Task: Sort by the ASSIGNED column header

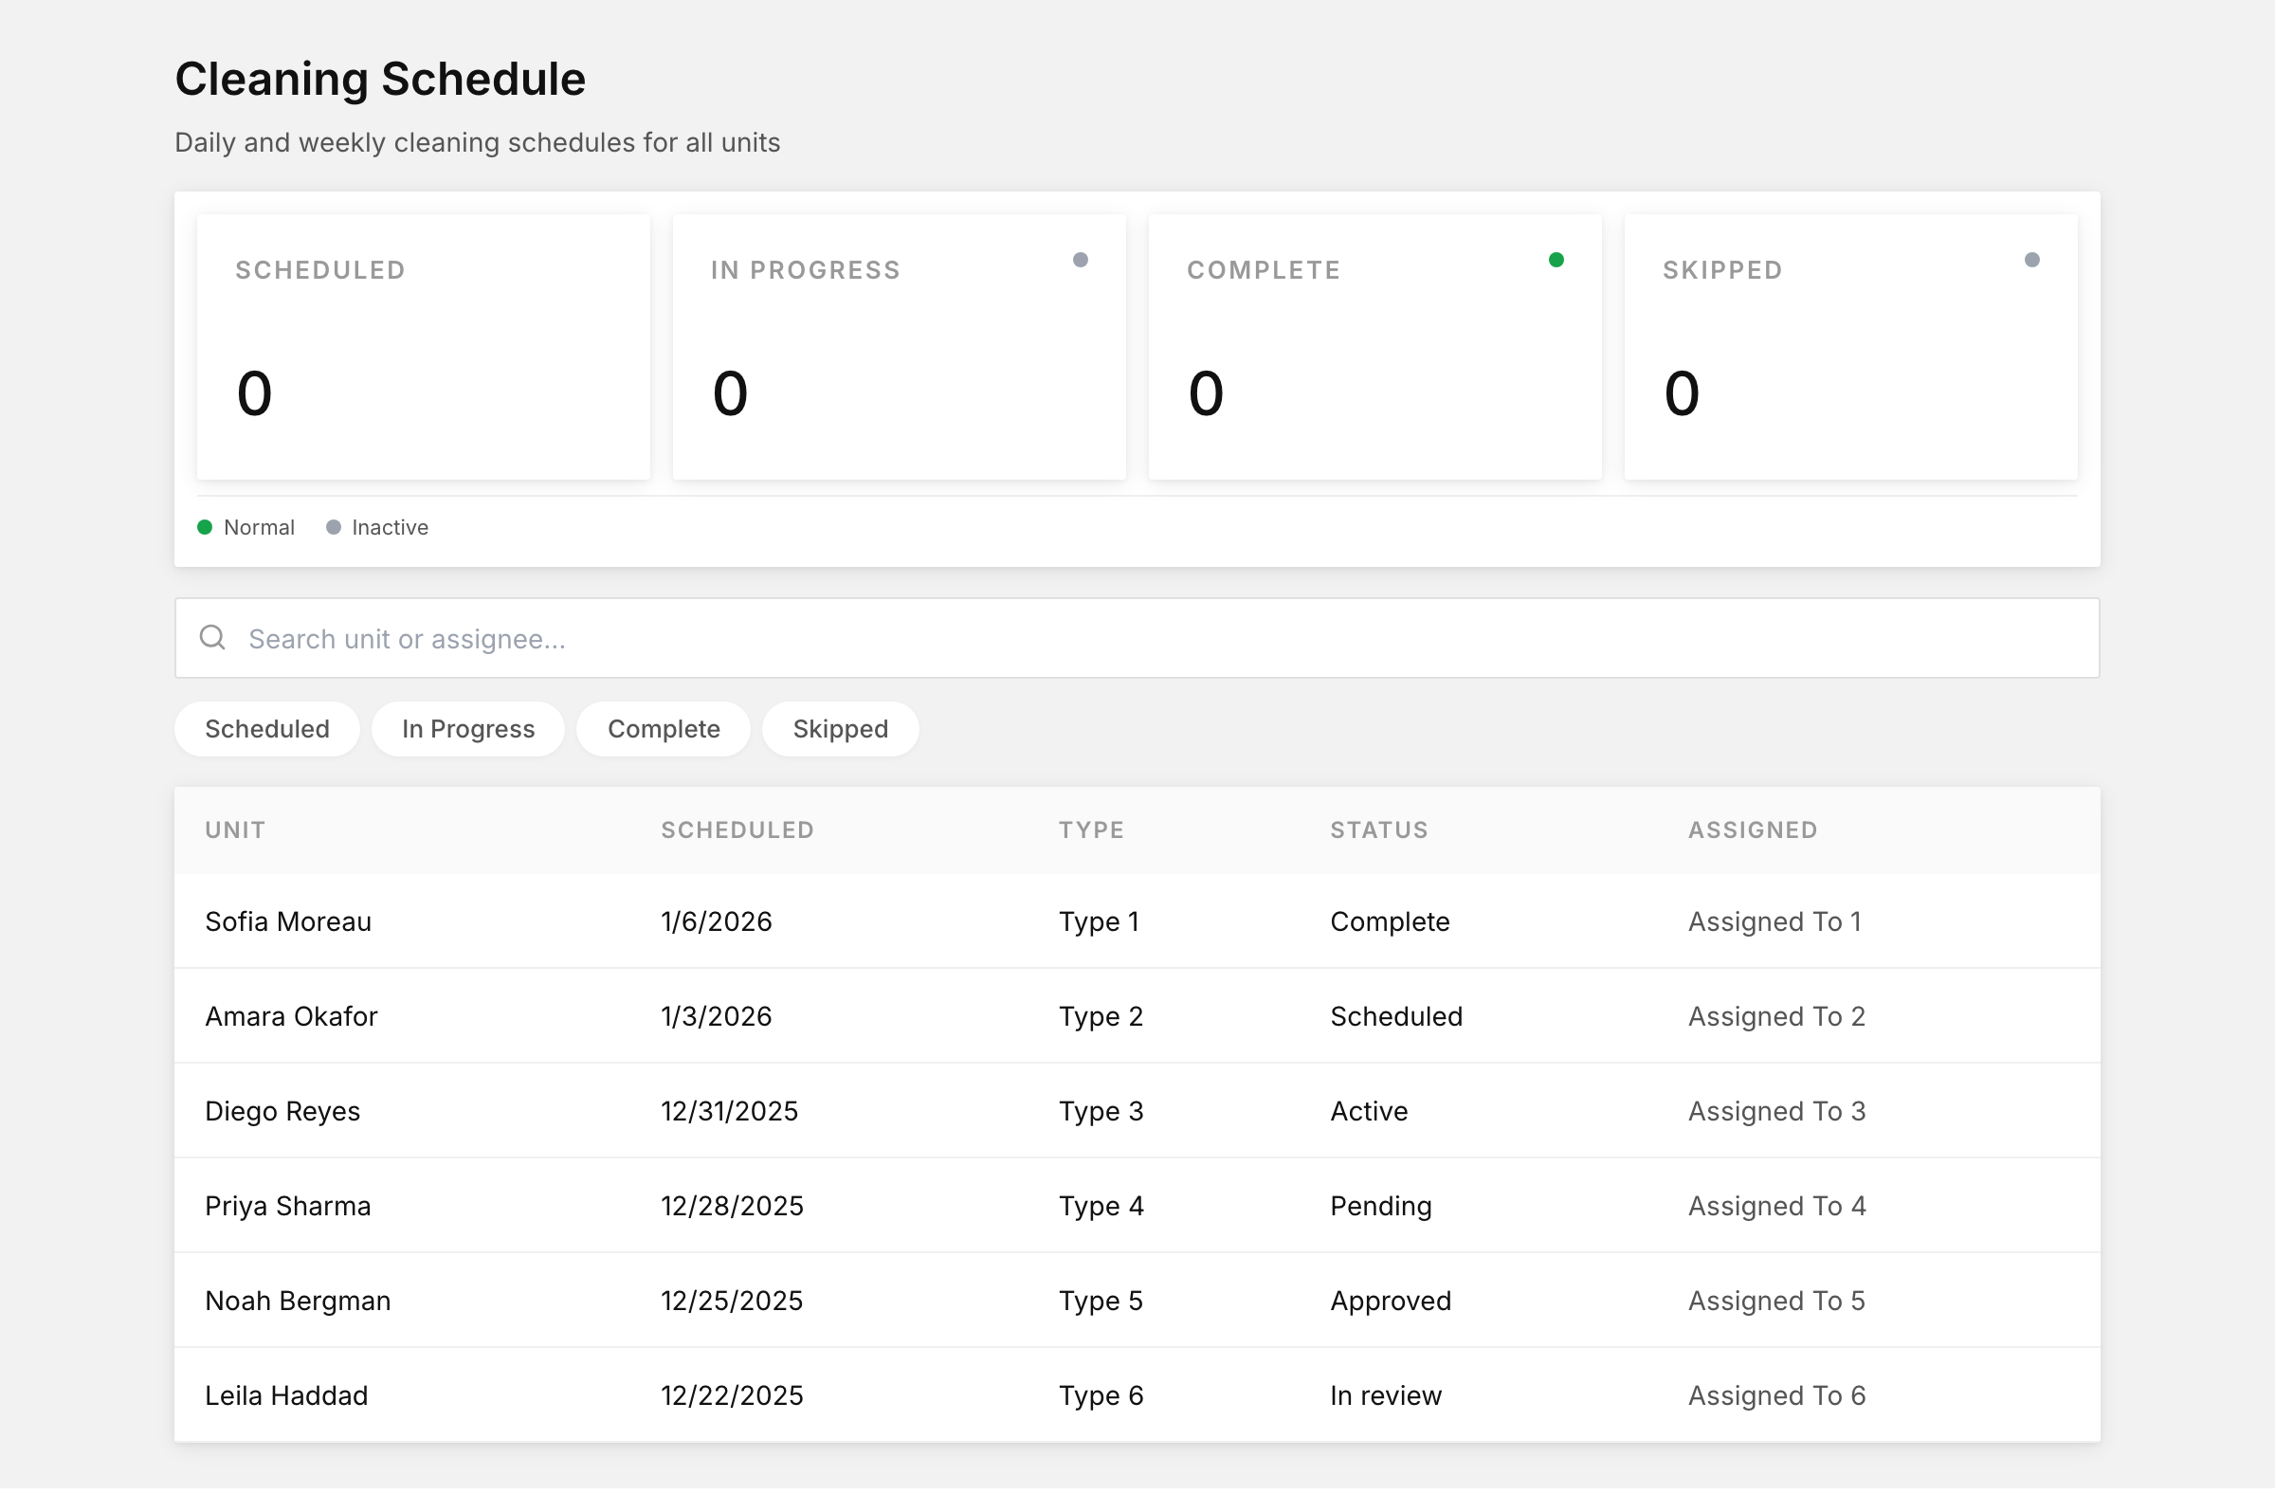Action: (1753, 832)
